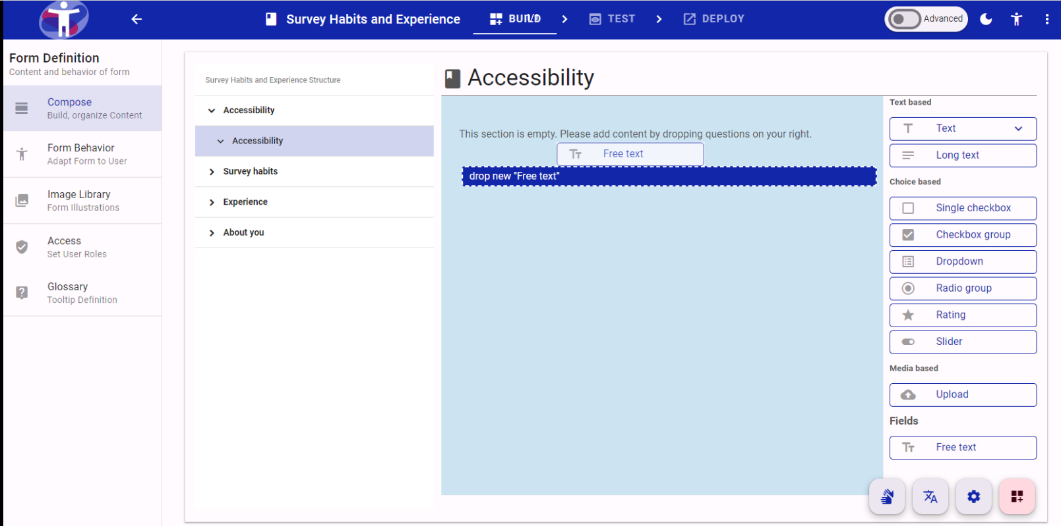Click the app logo in the header
The image size is (1061, 526).
(x=63, y=19)
